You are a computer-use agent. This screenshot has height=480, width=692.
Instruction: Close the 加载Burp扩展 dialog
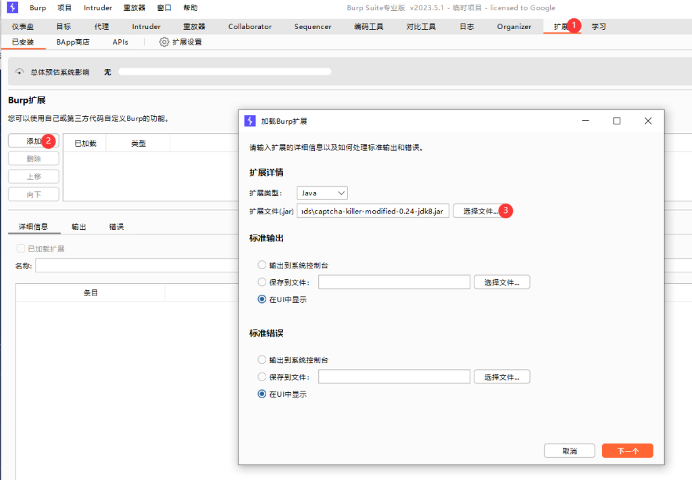click(x=648, y=120)
